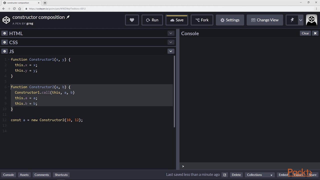The image size is (320, 180).
Task: Close the Console panel
Action: pyautogui.click(x=315, y=33)
